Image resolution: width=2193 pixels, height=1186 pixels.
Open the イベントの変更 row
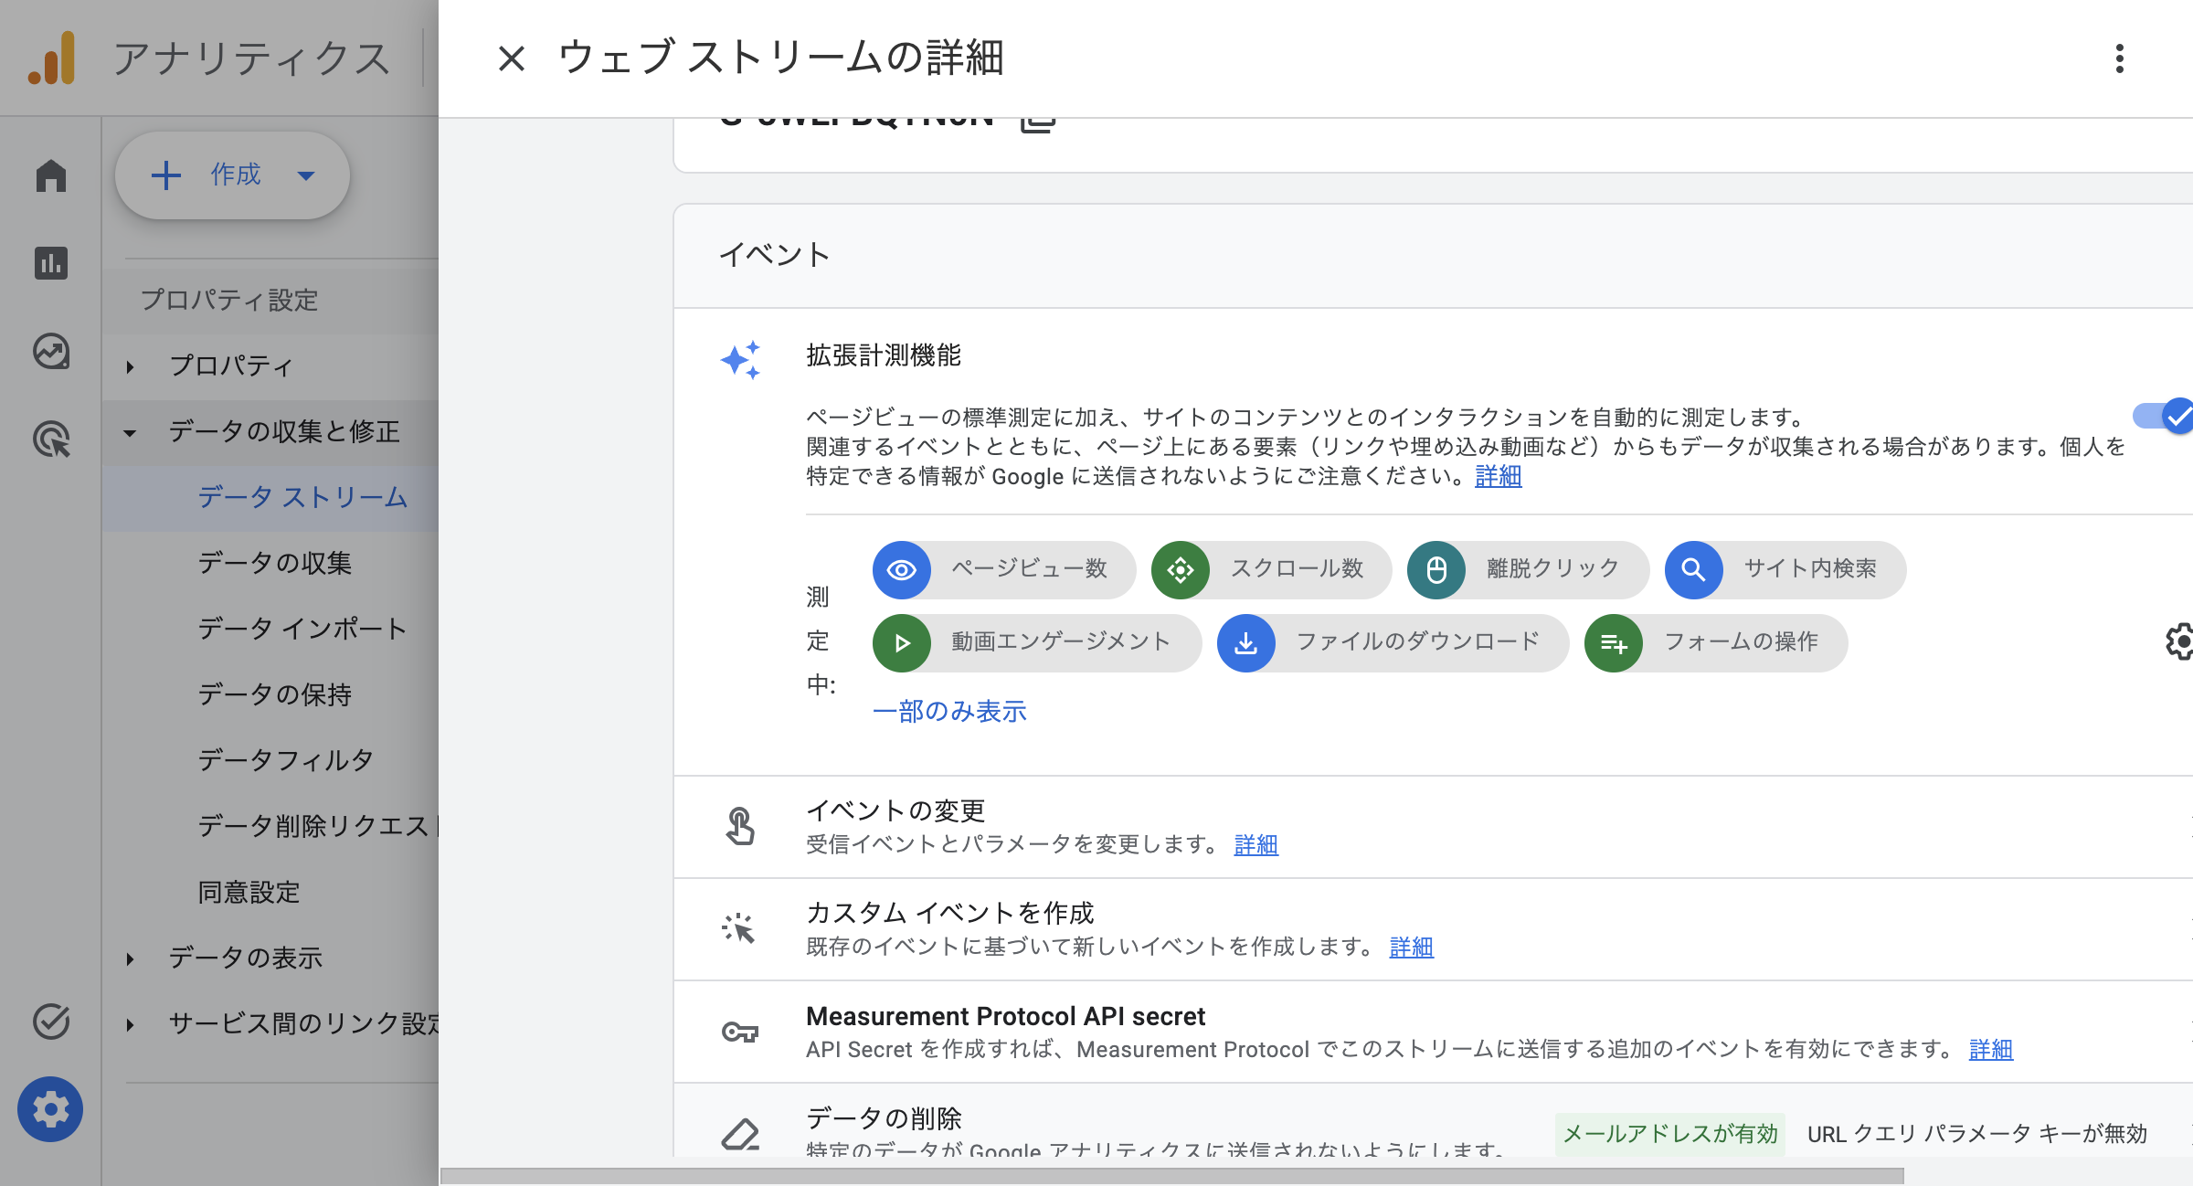[1433, 827]
